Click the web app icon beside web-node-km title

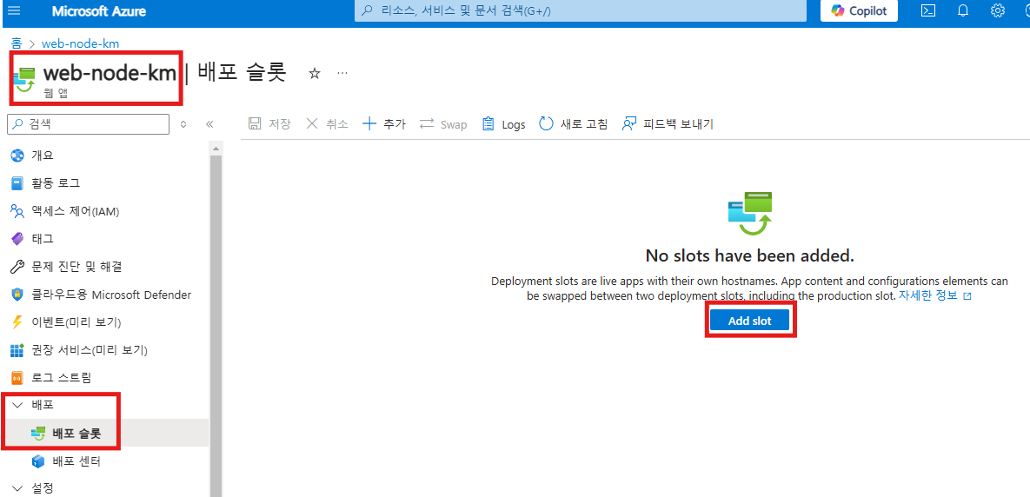point(25,79)
